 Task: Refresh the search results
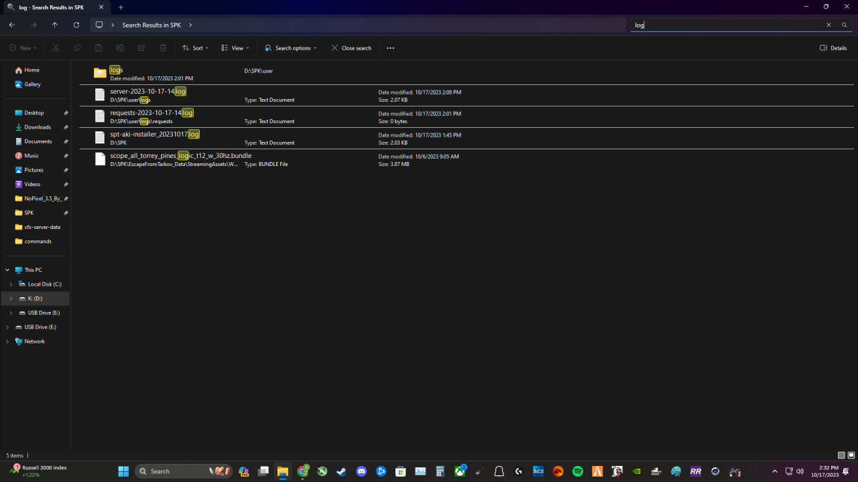(x=76, y=25)
